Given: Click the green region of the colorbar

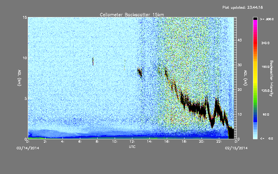Looking at the screenshot, I should tap(255, 100).
